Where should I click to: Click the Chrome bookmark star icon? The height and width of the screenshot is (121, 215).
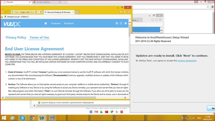pos(208,7)
